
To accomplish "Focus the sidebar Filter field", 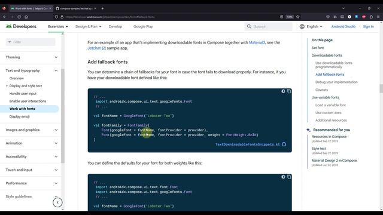I will pyautogui.click(x=31, y=42).
